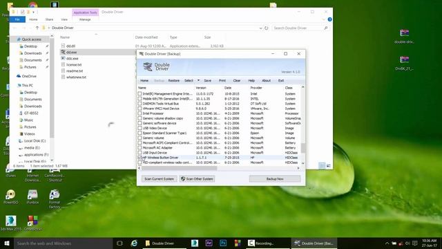Open the View ribbon tab in Explorer
Screen dimensions: 442x249
pyautogui.click(x=64, y=19)
